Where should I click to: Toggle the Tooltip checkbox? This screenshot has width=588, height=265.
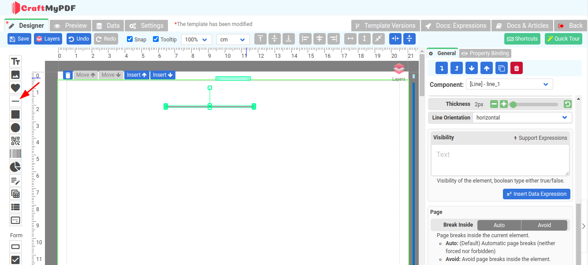tap(156, 39)
